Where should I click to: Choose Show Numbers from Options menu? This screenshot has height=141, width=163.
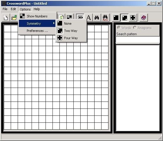37,16
